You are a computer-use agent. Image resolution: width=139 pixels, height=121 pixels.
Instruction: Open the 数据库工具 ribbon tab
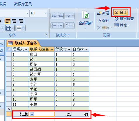click(23, 4)
